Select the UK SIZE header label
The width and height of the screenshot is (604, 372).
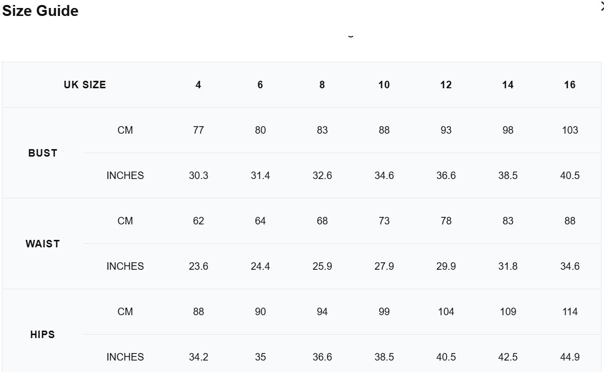[x=85, y=85]
